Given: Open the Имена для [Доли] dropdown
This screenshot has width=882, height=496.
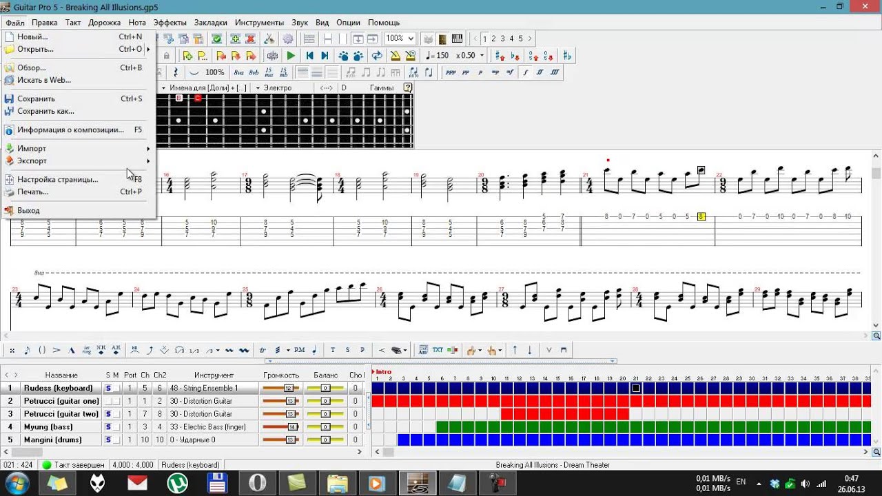Looking at the screenshot, I should [x=163, y=88].
